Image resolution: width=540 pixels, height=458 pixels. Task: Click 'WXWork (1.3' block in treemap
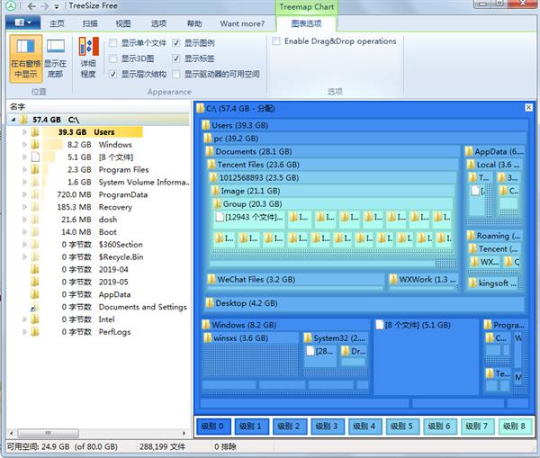tap(423, 282)
